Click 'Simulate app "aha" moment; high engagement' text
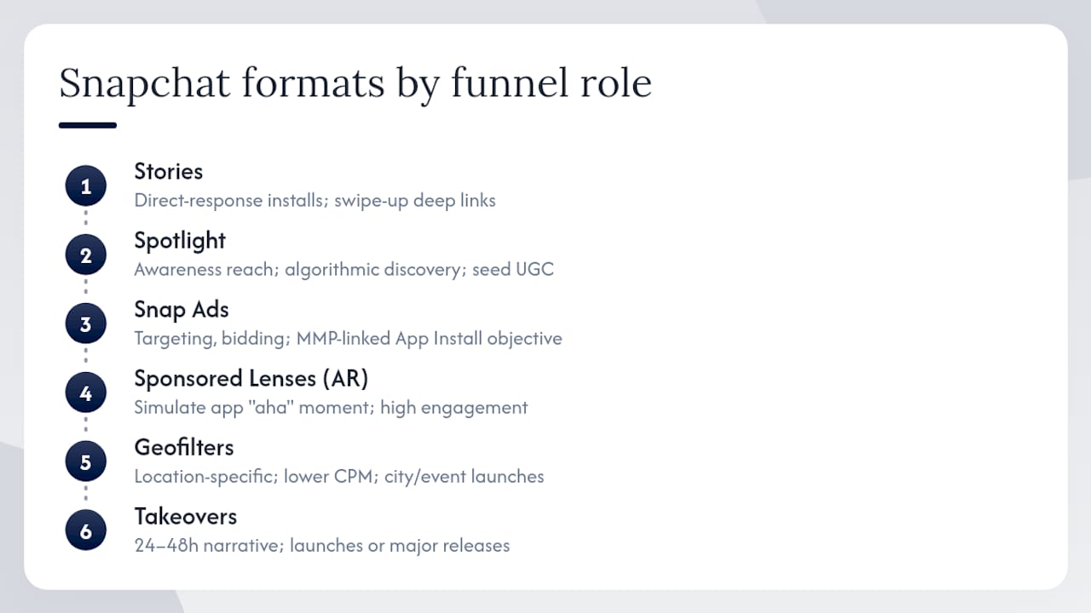 (x=331, y=408)
